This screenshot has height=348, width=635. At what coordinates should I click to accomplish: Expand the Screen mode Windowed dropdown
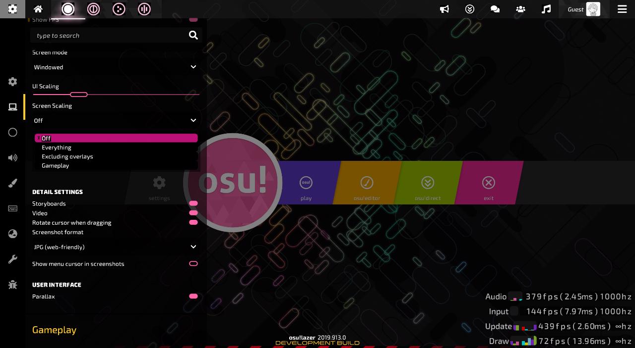tap(115, 67)
